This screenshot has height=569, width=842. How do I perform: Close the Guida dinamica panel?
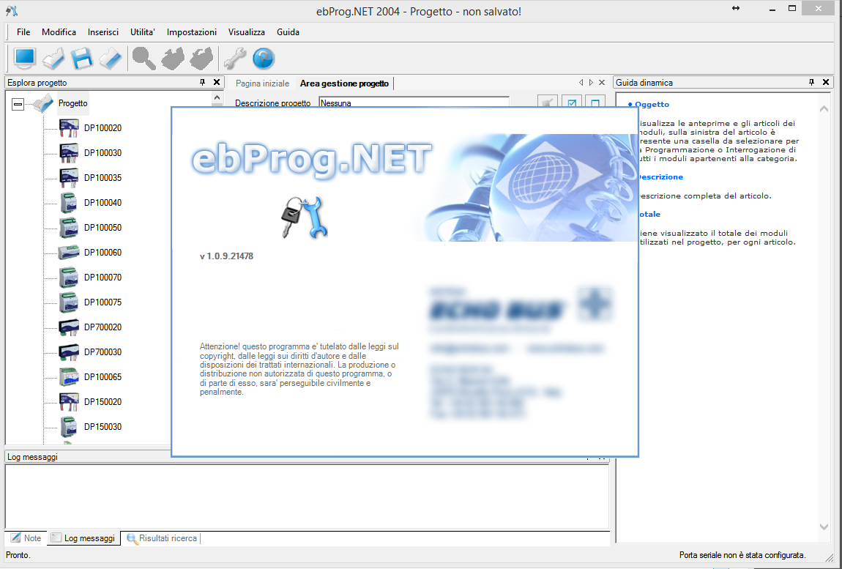pyautogui.click(x=826, y=82)
